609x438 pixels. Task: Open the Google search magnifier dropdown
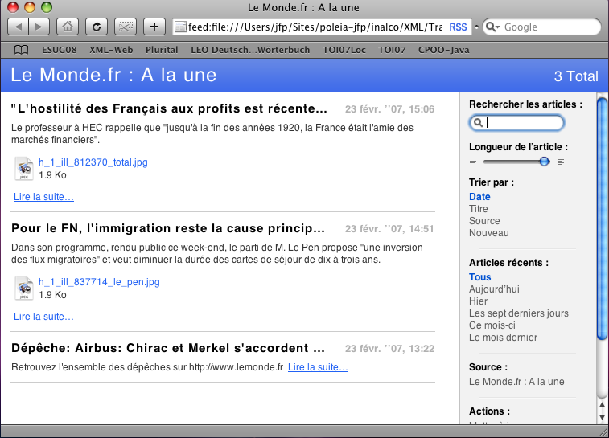click(x=492, y=27)
